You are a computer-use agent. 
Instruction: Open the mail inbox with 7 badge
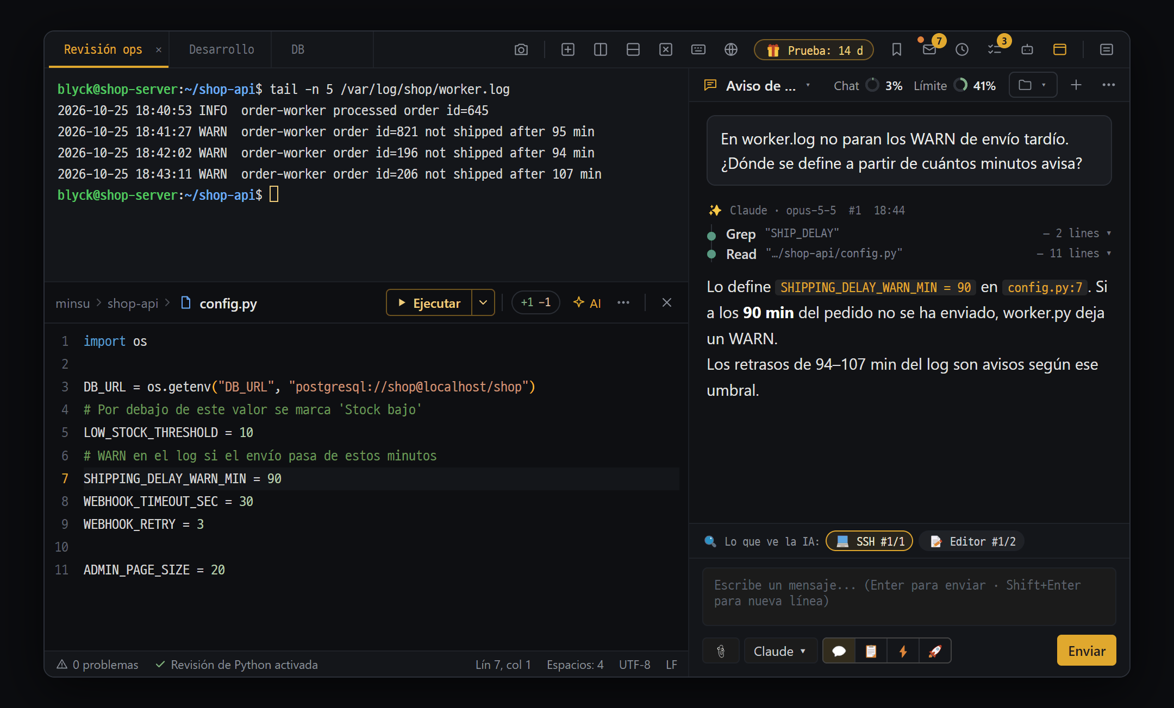click(929, 49)
